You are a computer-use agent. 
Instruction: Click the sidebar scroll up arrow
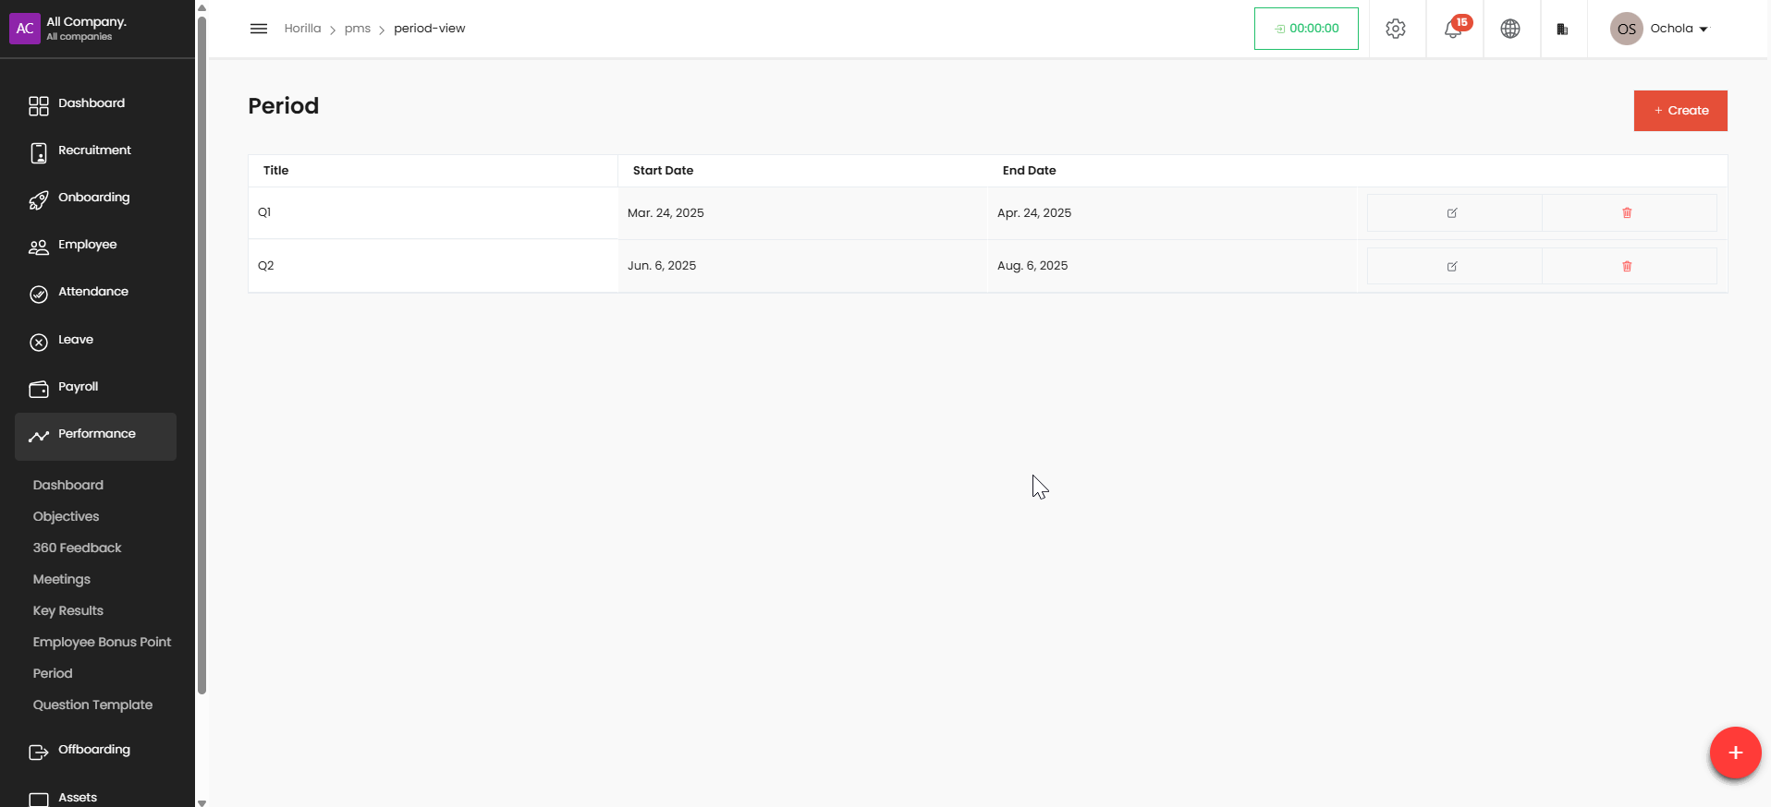202,6
